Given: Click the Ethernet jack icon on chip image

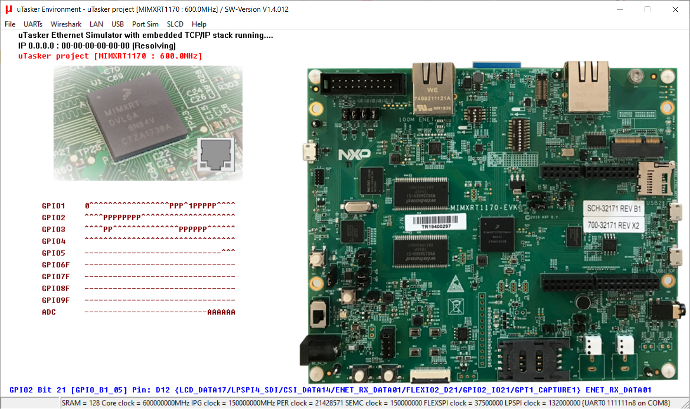Looking at the screenshot, I should coord(216,155).
